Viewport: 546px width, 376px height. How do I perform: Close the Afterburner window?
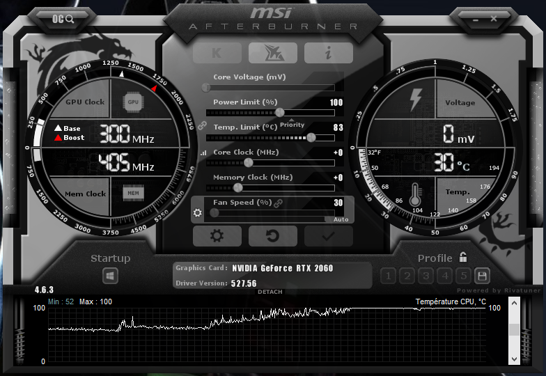click(494, 18)
